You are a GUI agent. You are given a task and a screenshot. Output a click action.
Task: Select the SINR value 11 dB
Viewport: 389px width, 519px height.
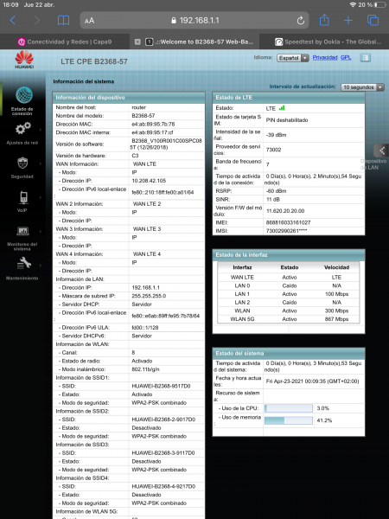(273, 200)
